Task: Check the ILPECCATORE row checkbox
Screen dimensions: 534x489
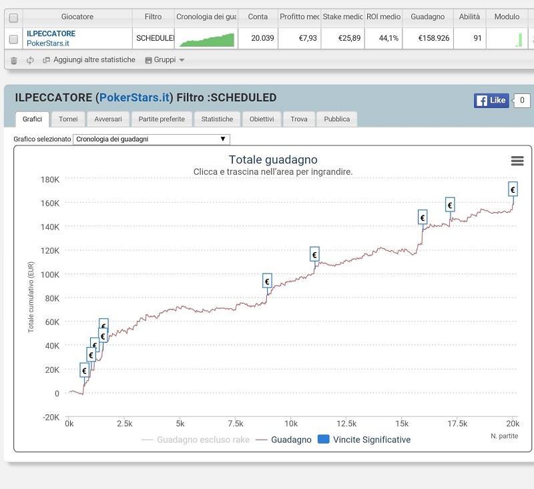Action: tap(13, 39)
